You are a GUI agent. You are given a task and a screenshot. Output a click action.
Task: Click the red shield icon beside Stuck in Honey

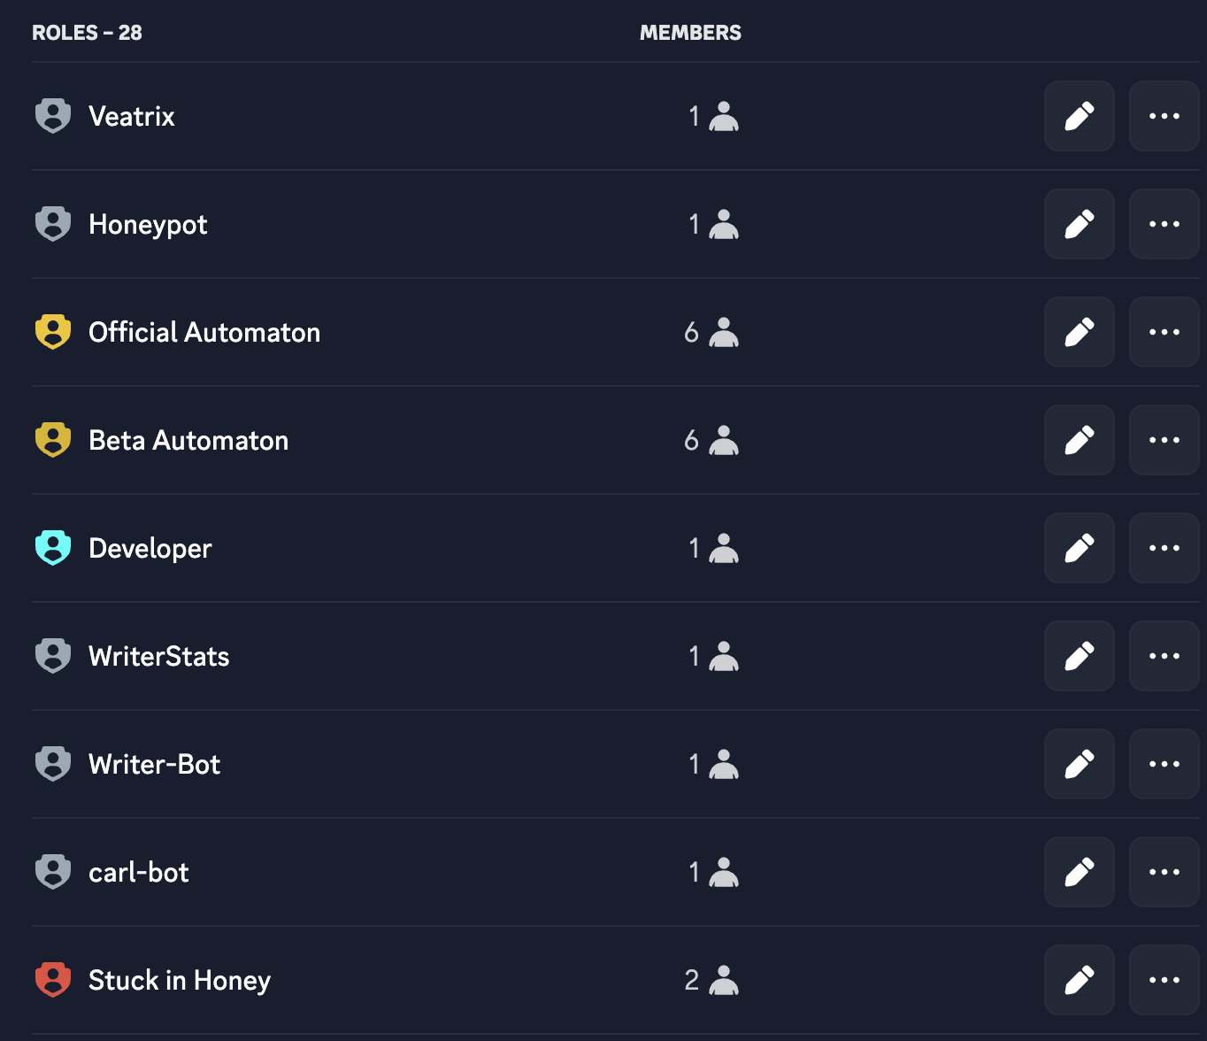(x=53, y=980)
